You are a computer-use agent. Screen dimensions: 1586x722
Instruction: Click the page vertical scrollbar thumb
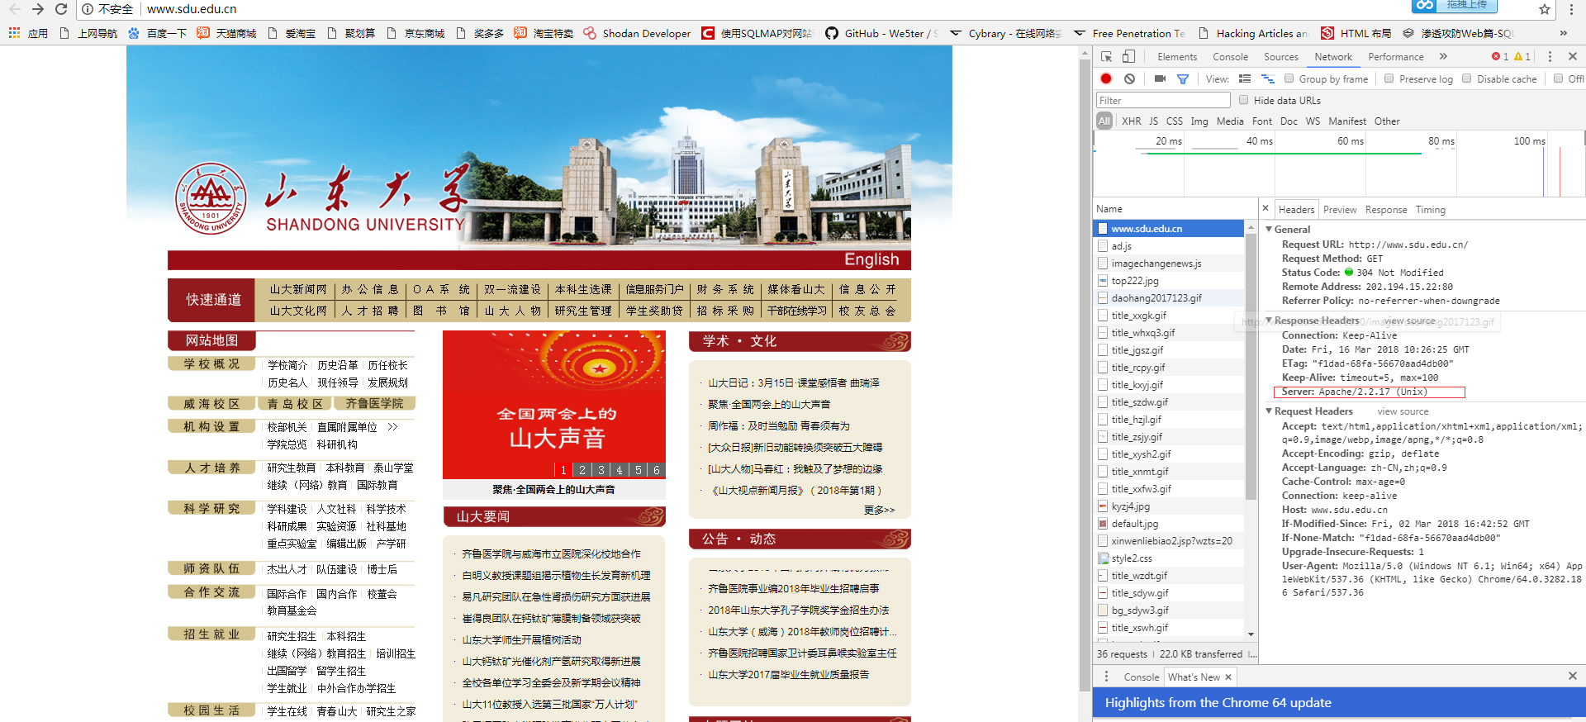[x=1085, y=374]
